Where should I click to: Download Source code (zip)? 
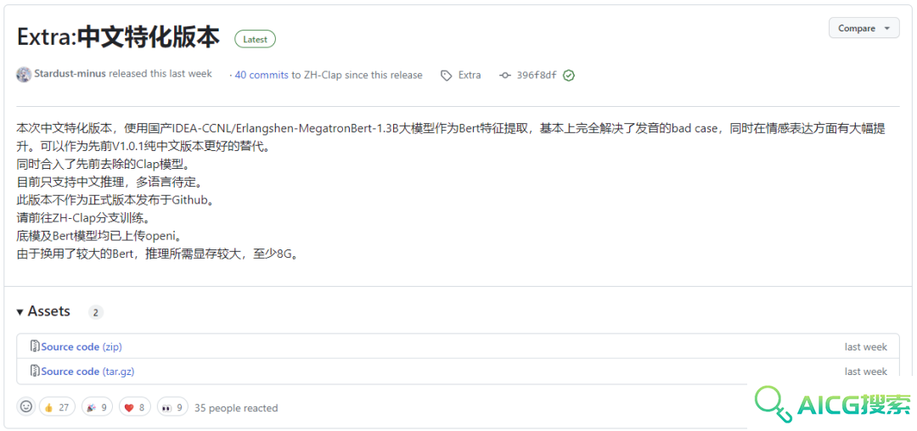[x=82, y=347]
